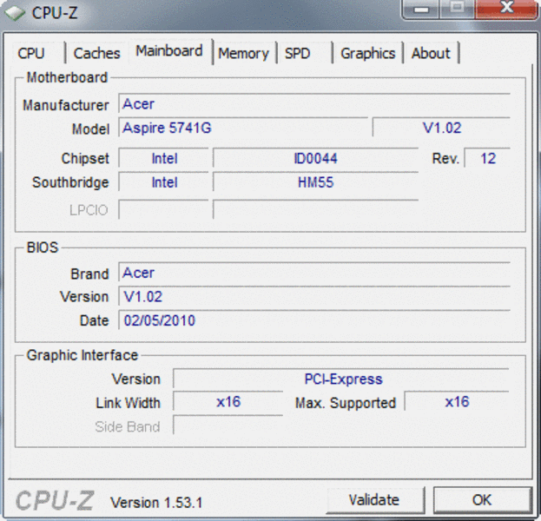
Task: Click the Graphic Interface group title
Action: click(x=82, y=355)
